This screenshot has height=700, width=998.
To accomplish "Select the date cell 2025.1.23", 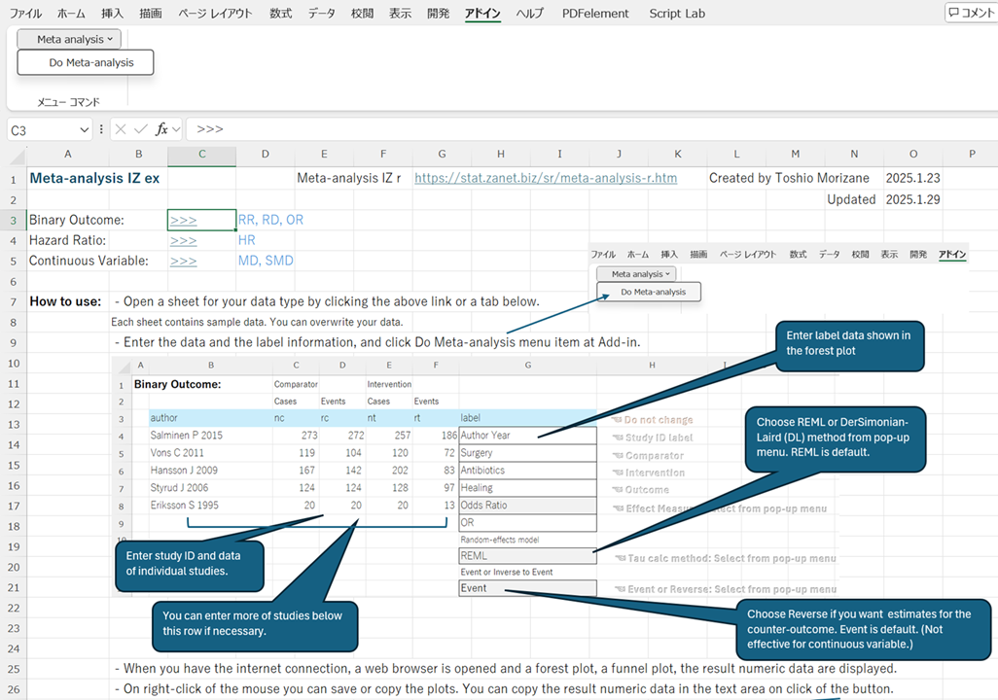I will [912, 178].
